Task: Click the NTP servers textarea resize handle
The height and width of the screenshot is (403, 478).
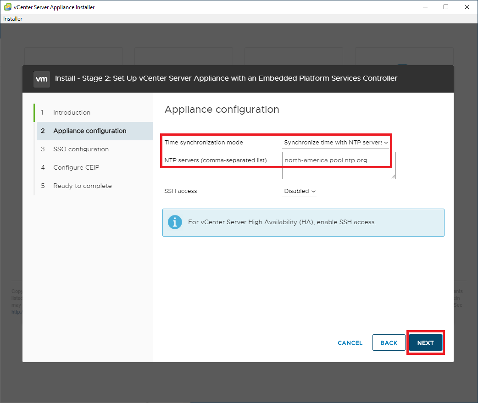Action: pos(393,177)
